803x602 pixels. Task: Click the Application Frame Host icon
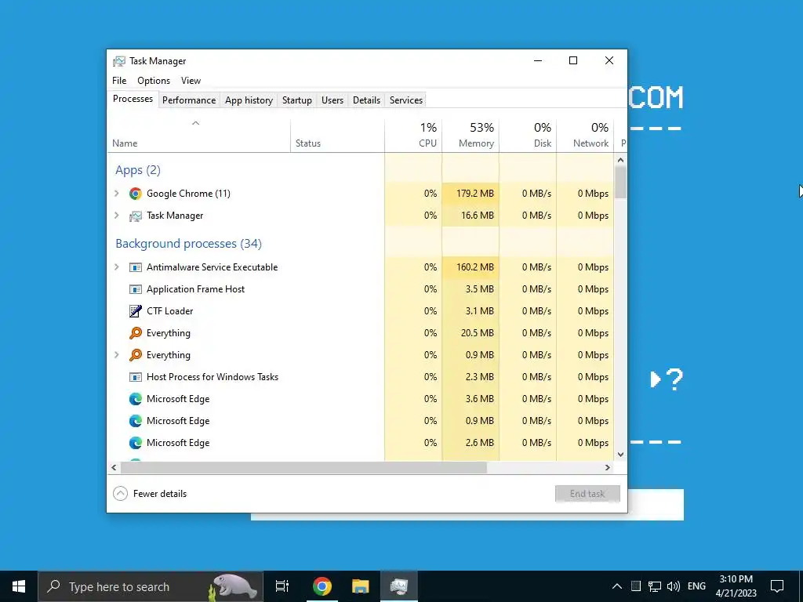[135, 289]
